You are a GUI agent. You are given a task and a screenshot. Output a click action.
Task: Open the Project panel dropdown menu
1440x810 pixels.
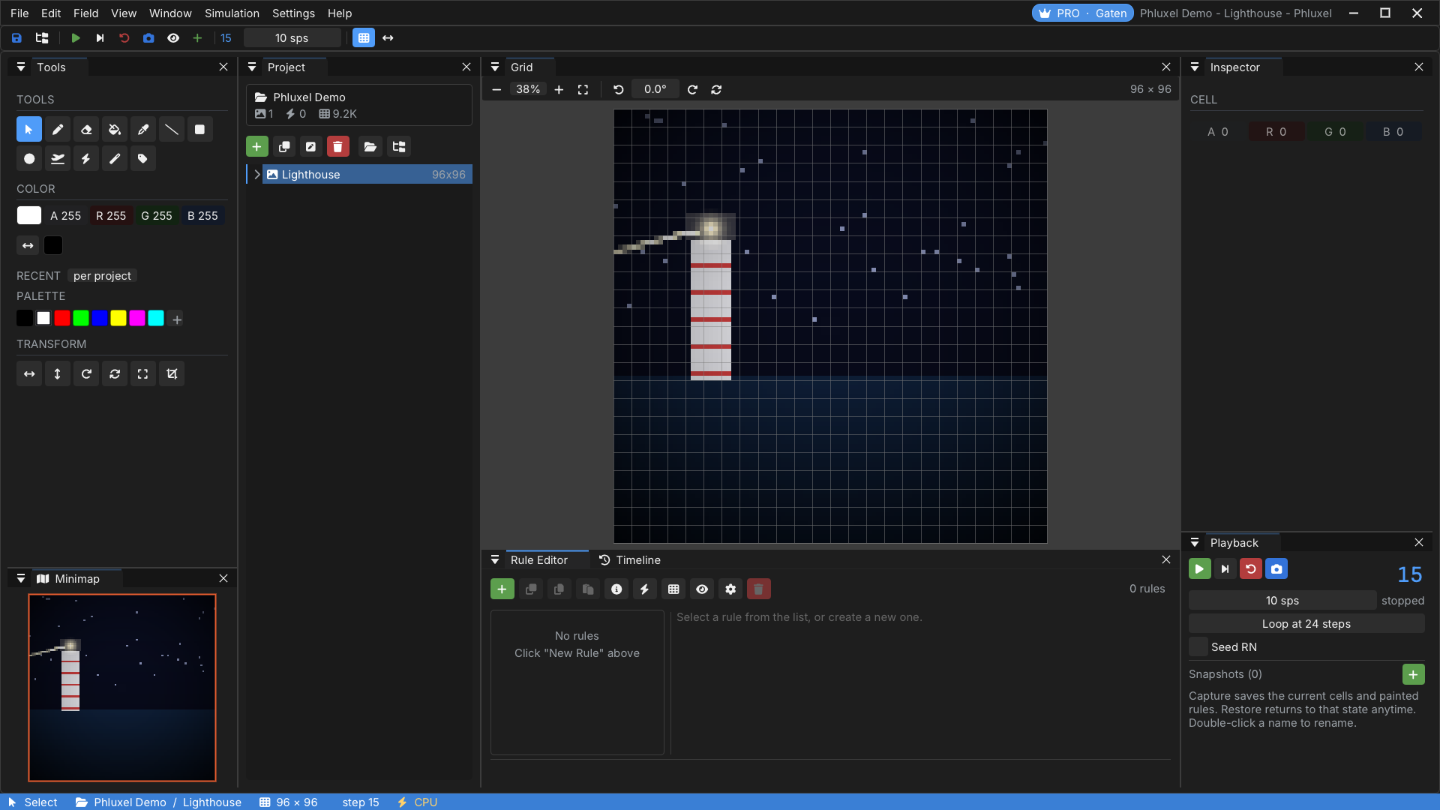(252, 67)
